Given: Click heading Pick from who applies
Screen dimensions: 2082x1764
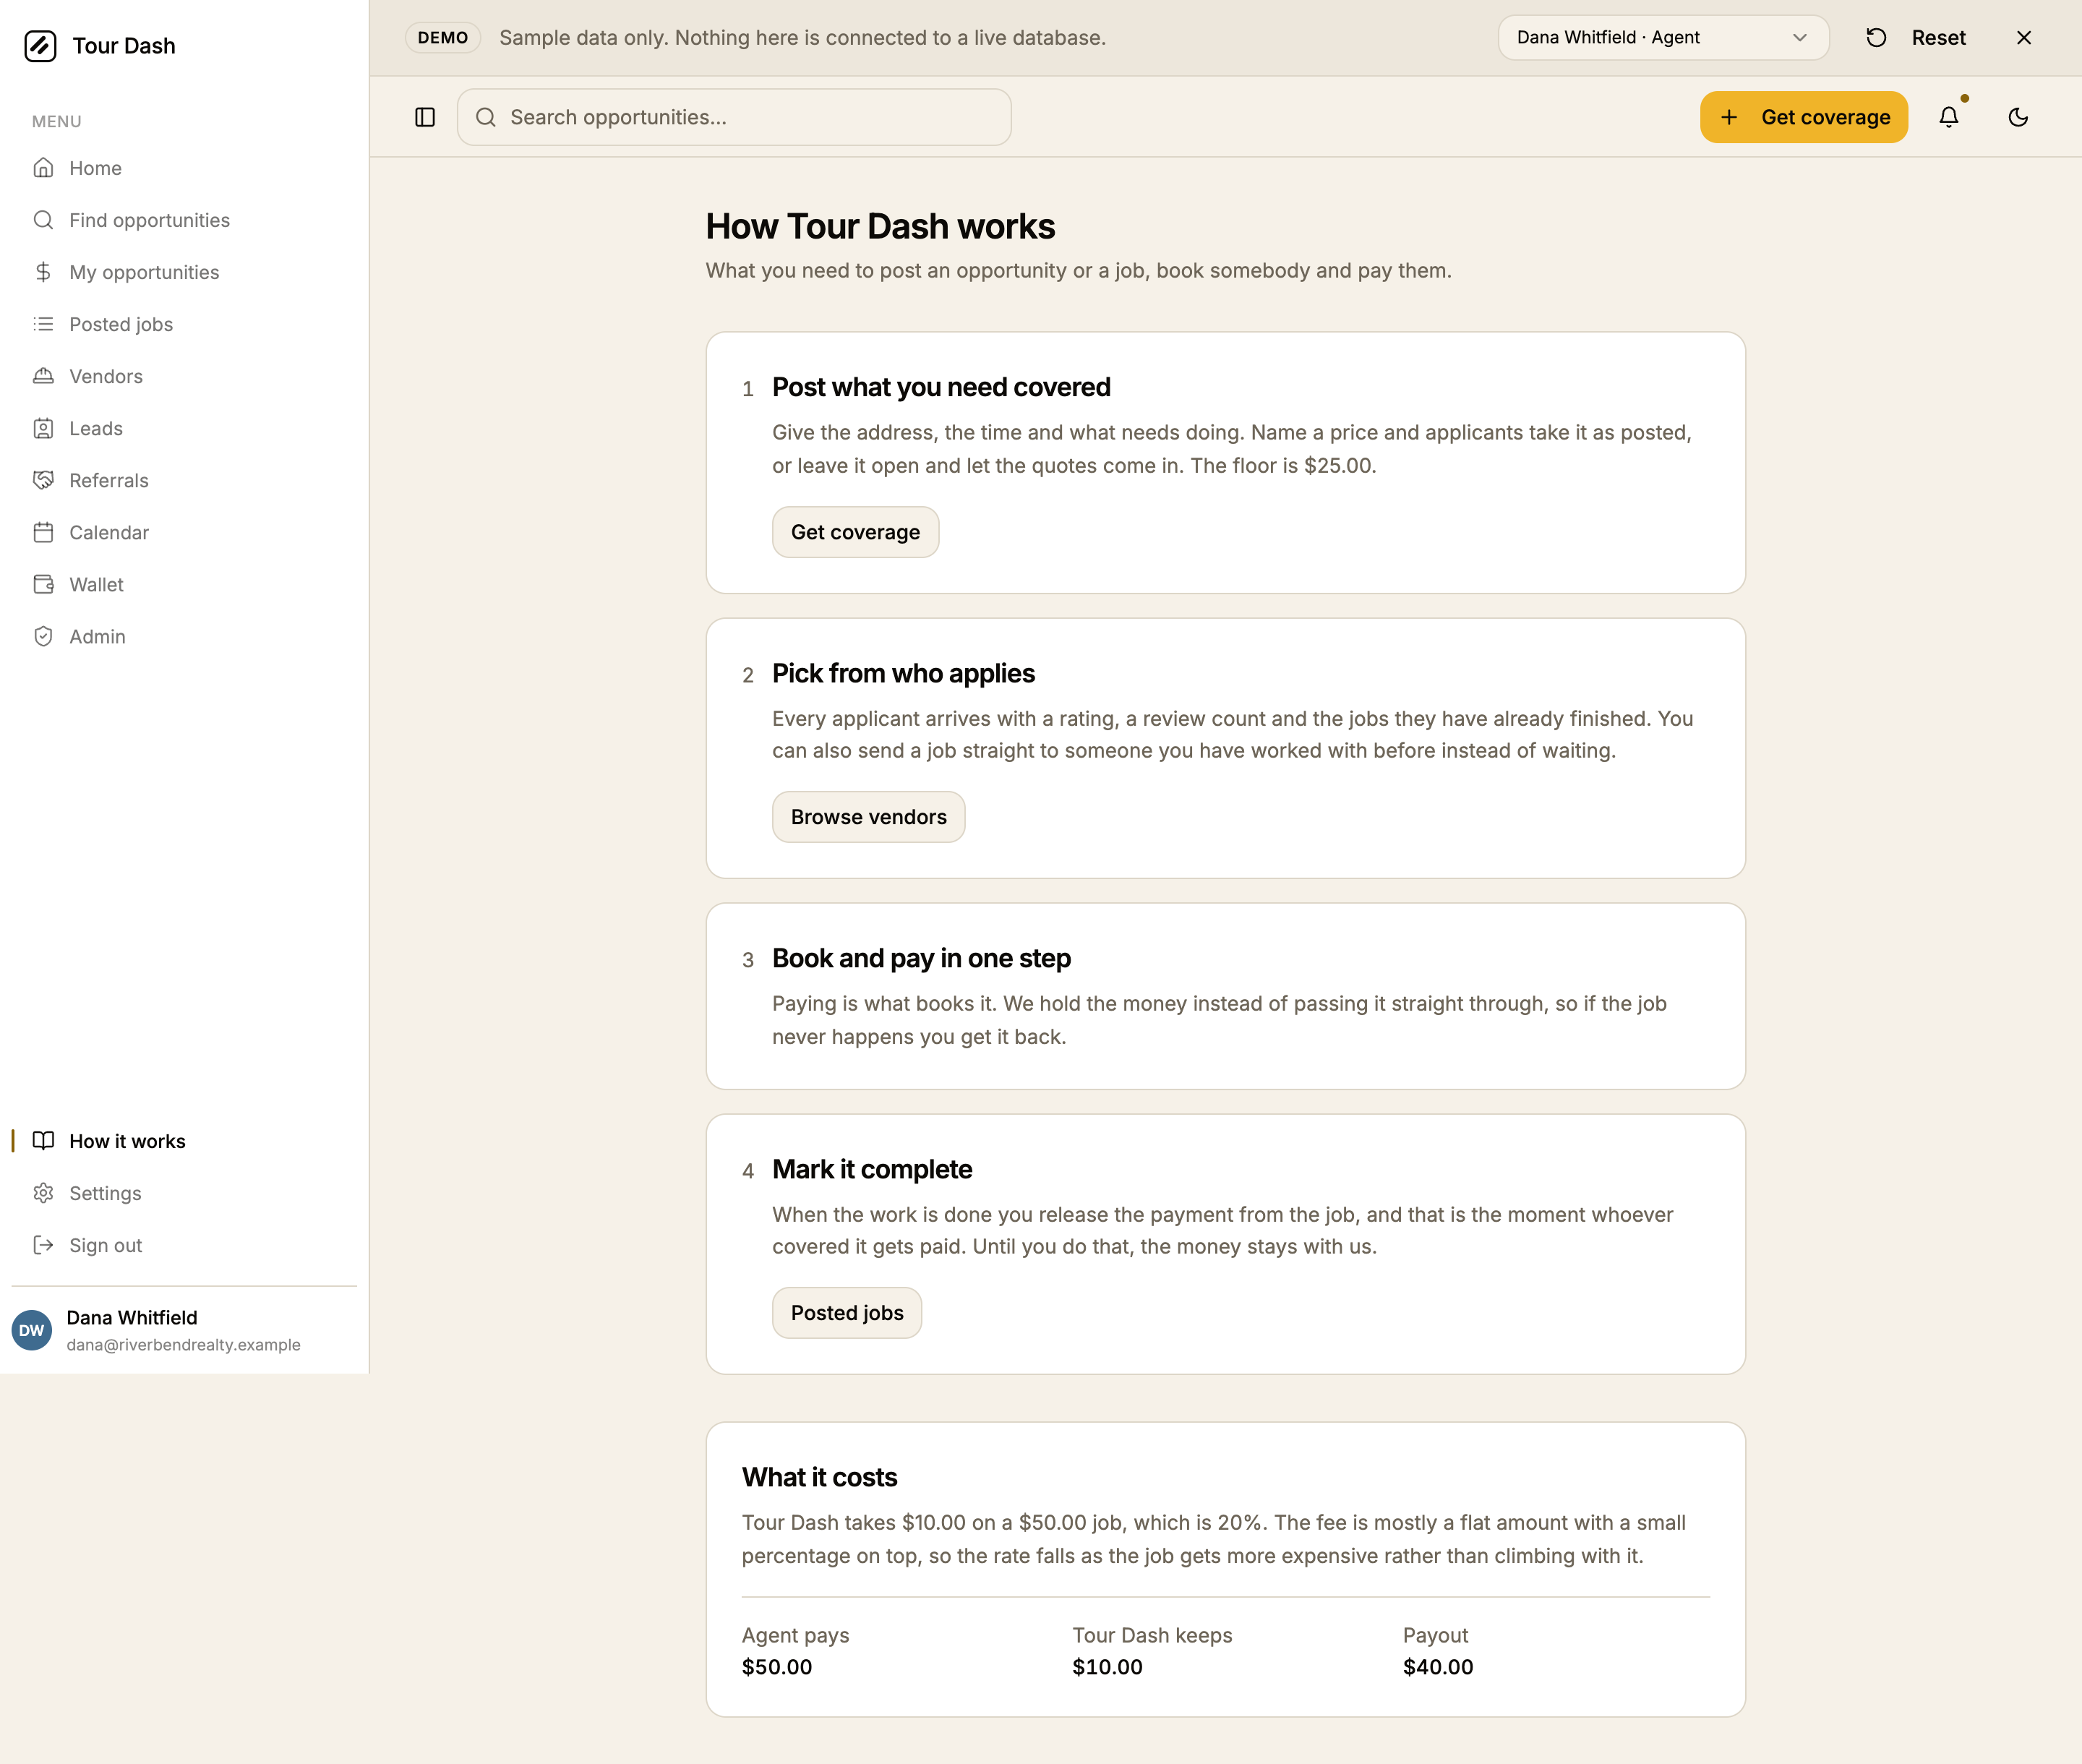Looking at the screenshot, I should tap(903, 673).
